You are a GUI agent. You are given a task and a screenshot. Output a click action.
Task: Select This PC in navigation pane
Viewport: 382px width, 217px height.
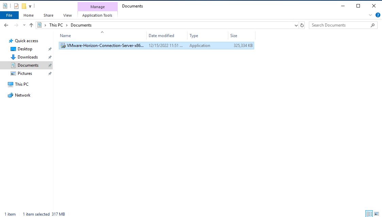[22, 84]
